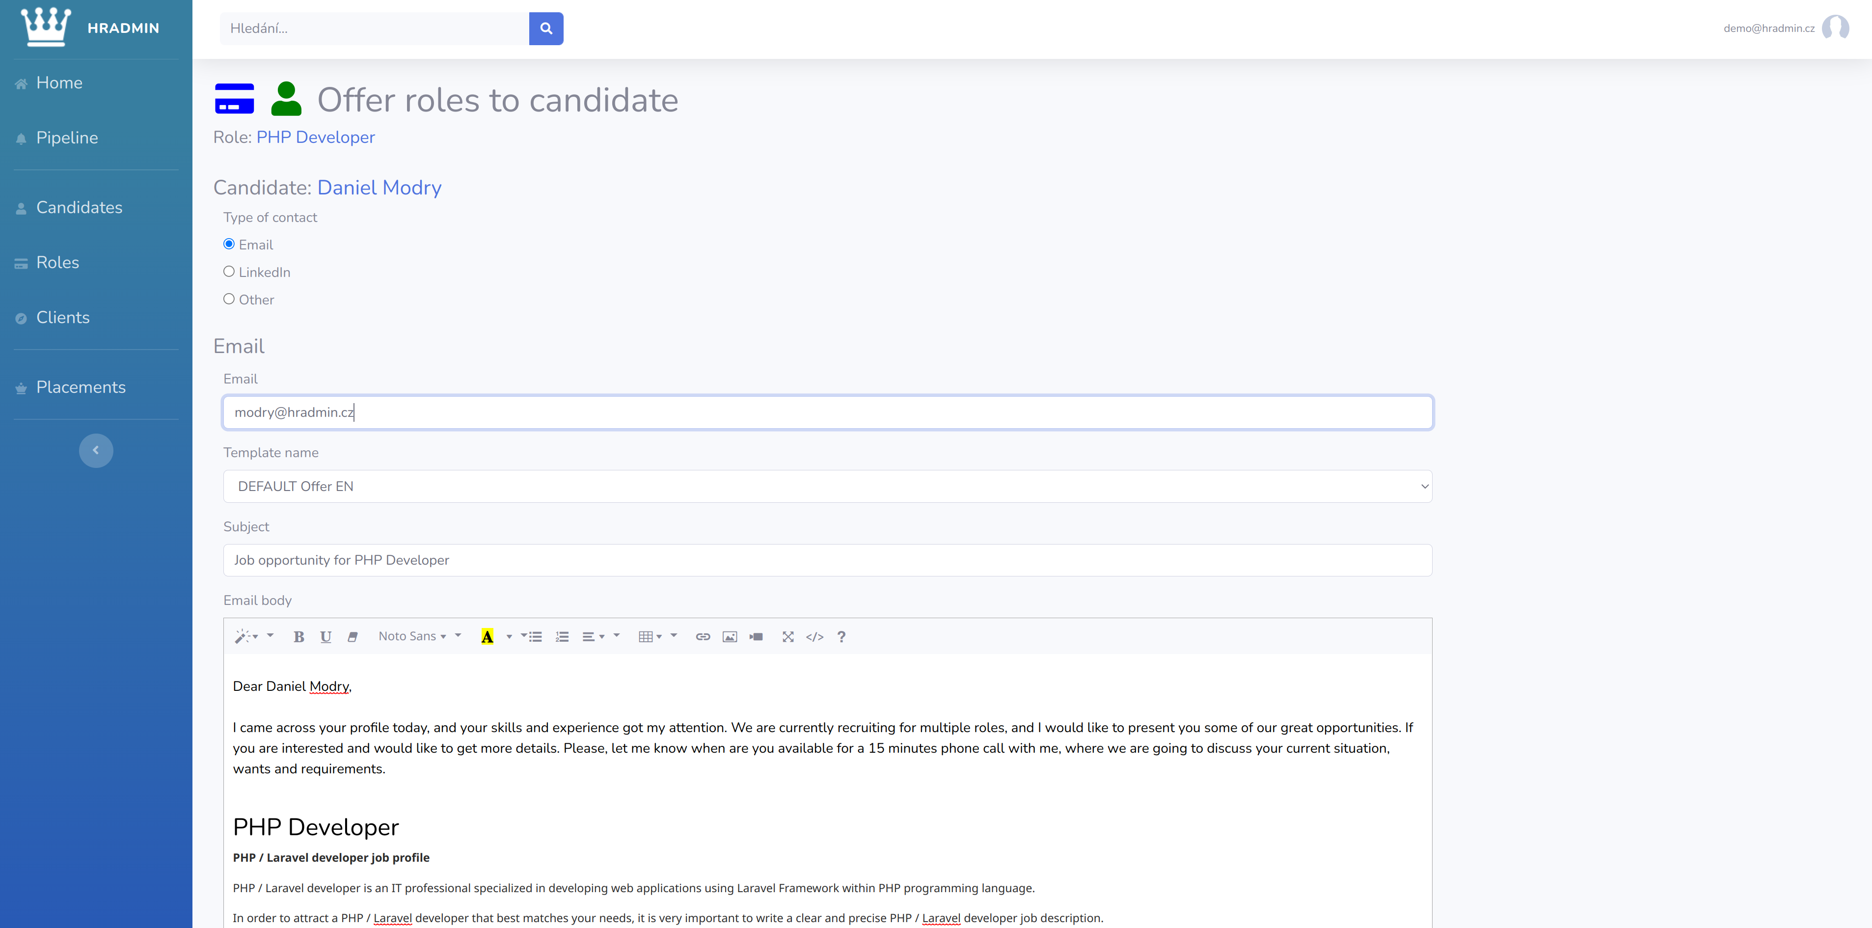
Task: Insert a link with the chain icon
Action: [703, 637]
